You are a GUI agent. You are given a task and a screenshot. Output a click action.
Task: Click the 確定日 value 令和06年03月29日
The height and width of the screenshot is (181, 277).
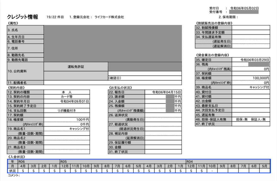tap(255, 60)
